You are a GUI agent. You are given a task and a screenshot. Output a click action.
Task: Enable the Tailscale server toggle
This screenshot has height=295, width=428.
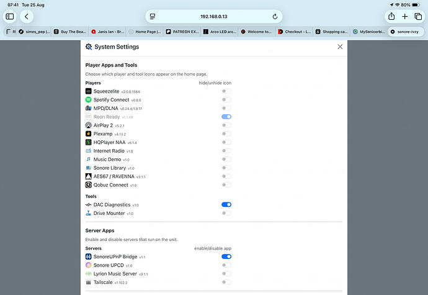226,282
